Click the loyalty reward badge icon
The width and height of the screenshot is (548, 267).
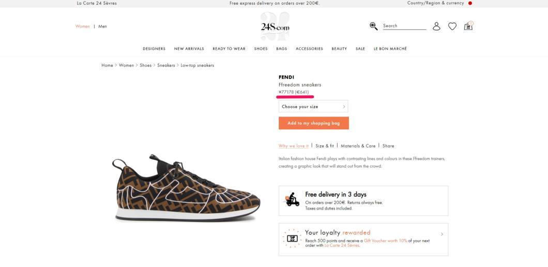[x=292, y=239]
